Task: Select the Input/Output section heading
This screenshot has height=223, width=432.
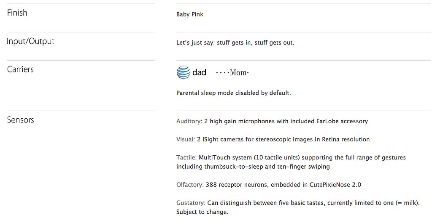Action: coord(30,41)
